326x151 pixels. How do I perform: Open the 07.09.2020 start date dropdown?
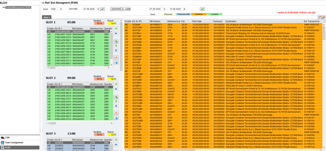[x=158, y=9]
